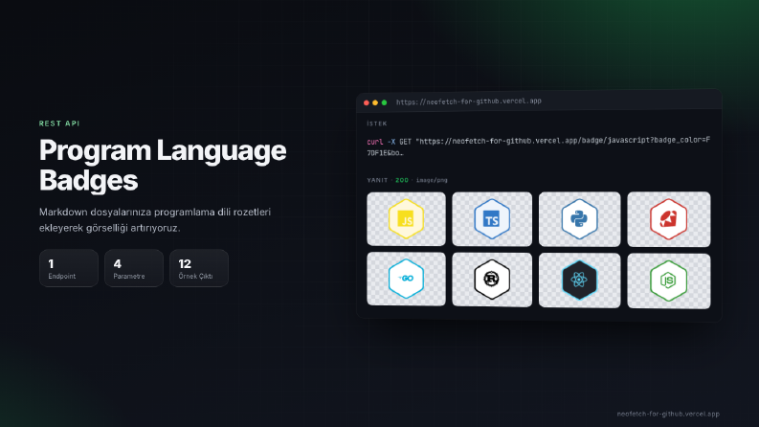Image resolution: width=759 pixels, height=427 pixels.
Task: Click the 'İSTEK' section label
Action: (376, 124)
